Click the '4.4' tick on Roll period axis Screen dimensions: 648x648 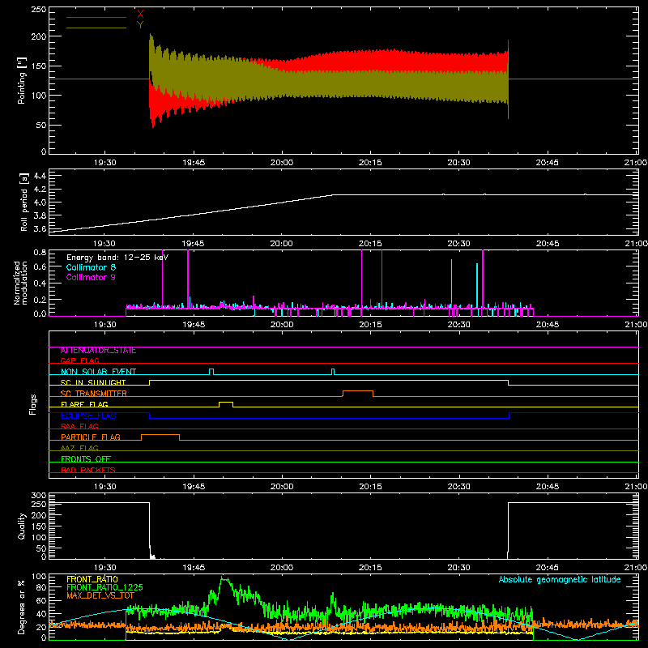40,176
